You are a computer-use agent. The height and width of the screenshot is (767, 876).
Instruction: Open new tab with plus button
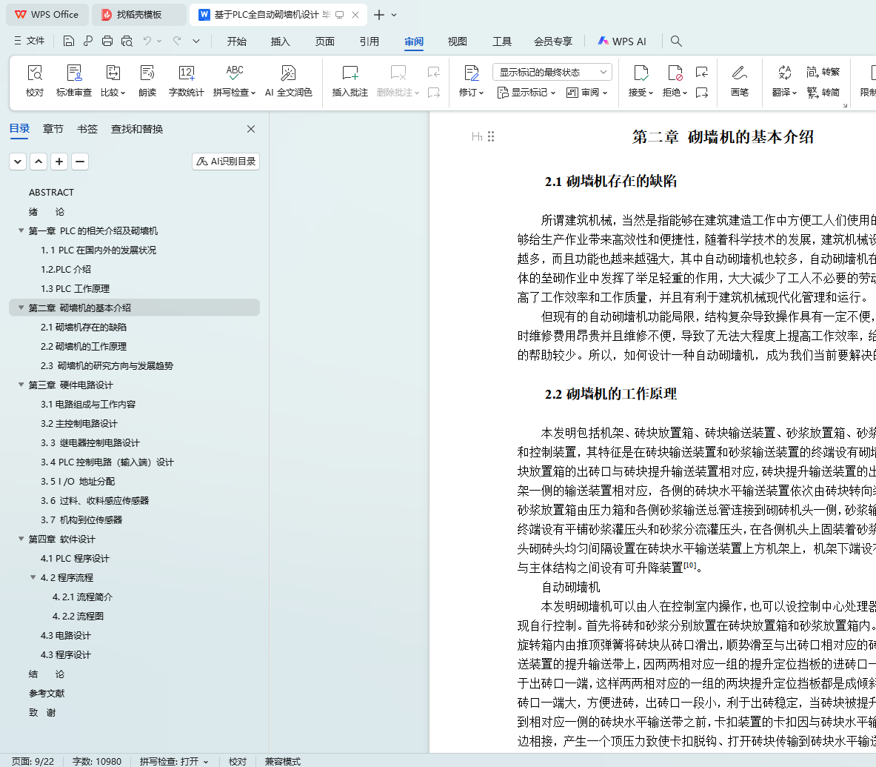379,15
